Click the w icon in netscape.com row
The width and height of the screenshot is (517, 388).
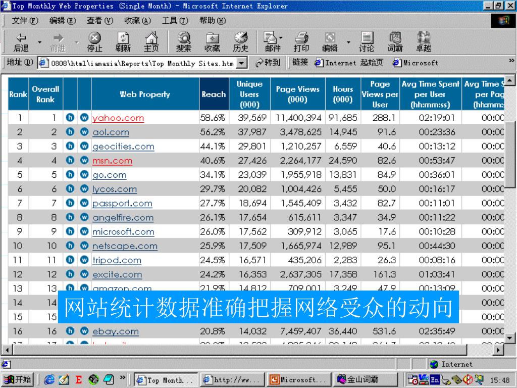[x=84, y=246]
